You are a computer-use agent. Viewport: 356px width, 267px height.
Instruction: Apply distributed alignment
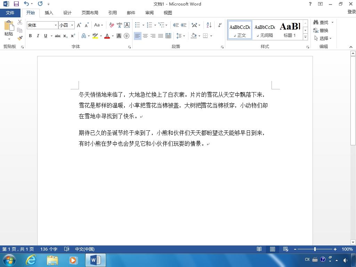(168, 36)
